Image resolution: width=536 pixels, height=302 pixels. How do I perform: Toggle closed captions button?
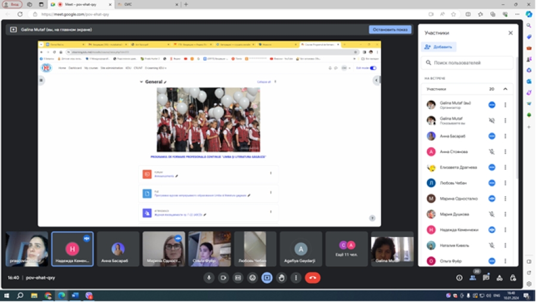coord(238,278)
